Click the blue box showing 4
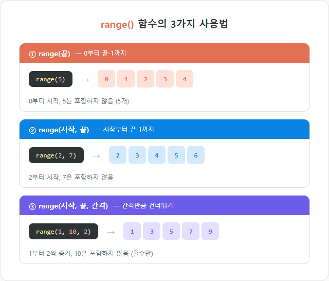 point(157,155)
